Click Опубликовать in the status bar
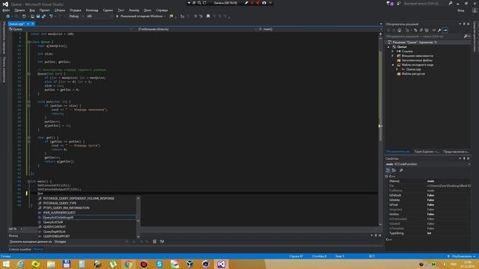 (x=462, y=256)
